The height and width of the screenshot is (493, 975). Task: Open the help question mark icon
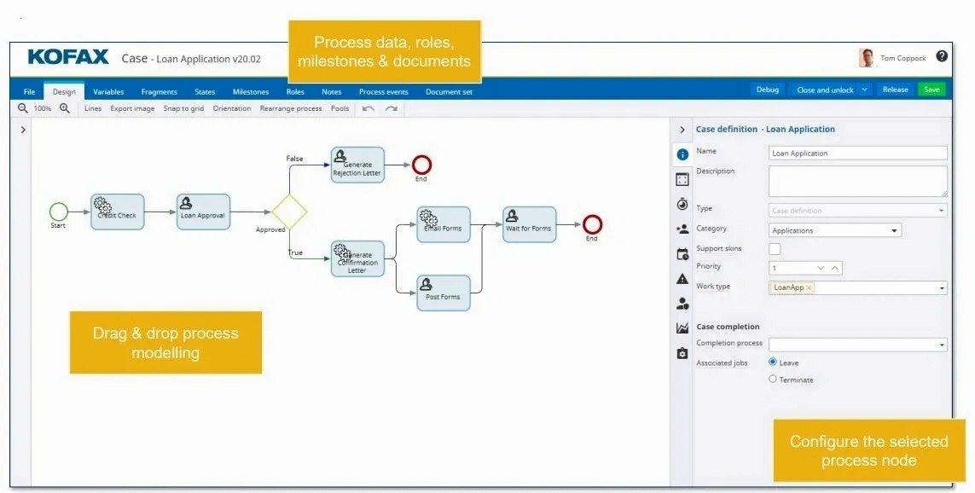[x=942, y=56]
